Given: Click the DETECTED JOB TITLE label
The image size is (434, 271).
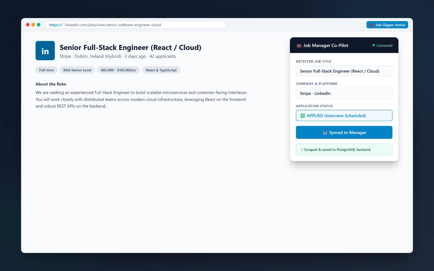Looking at the screenshot, I should point(313,62).
